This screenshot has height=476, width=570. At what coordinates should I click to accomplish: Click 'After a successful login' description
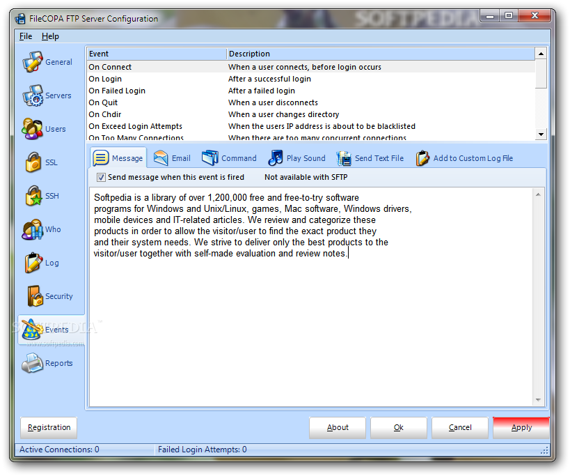coord(269,79)
